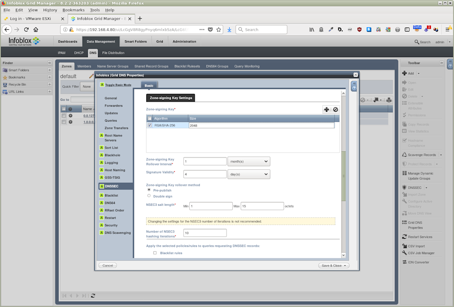Open the Infoblox global Search
This screenshot has width=454, height=307.
pyautogui.click(x=423, y=42)
